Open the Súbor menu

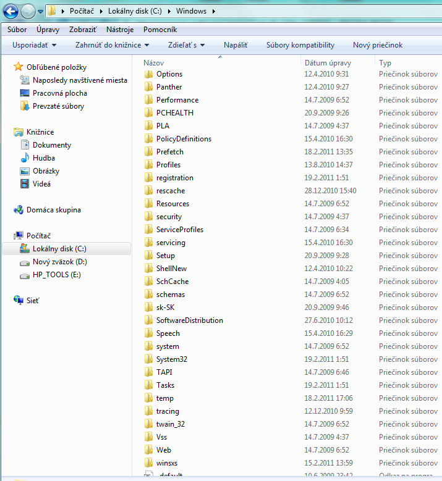click(17, 29)
